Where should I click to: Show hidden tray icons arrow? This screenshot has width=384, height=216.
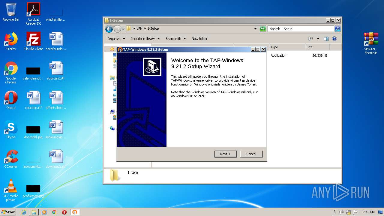pos(334,212)
